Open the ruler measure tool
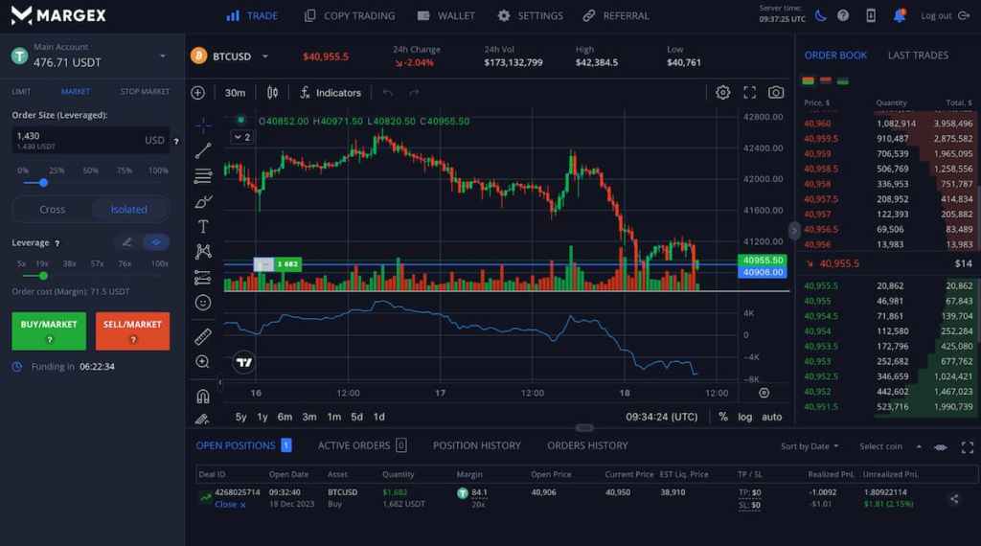 click(203, 336)
